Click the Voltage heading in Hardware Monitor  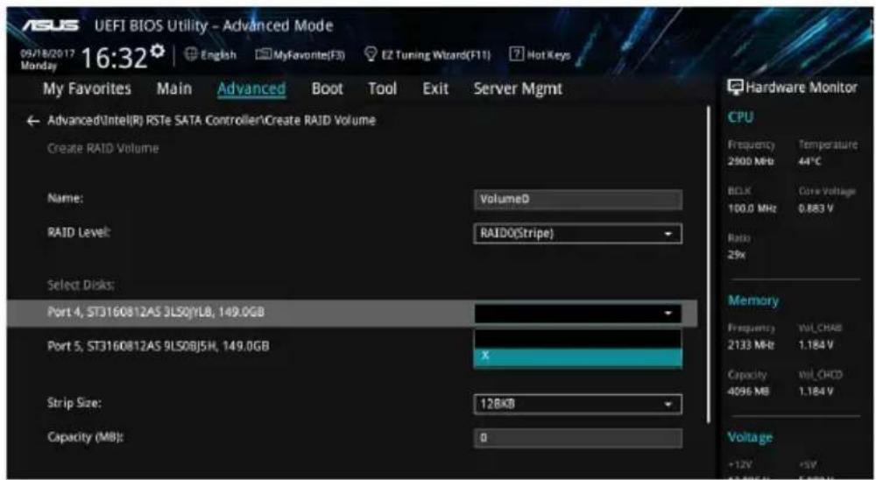click(x=750, y=438)
